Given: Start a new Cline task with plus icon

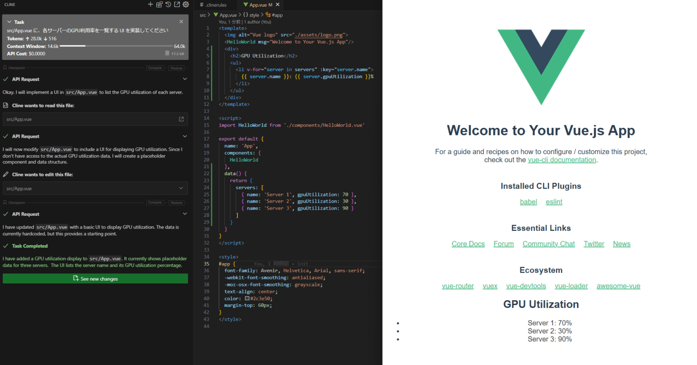Looking at the screenshot, I should (x=151, y=5).
